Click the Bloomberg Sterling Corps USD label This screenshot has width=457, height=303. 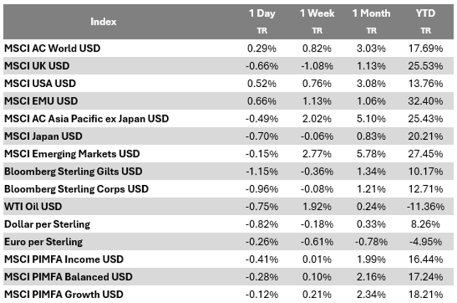coord(76,189)
